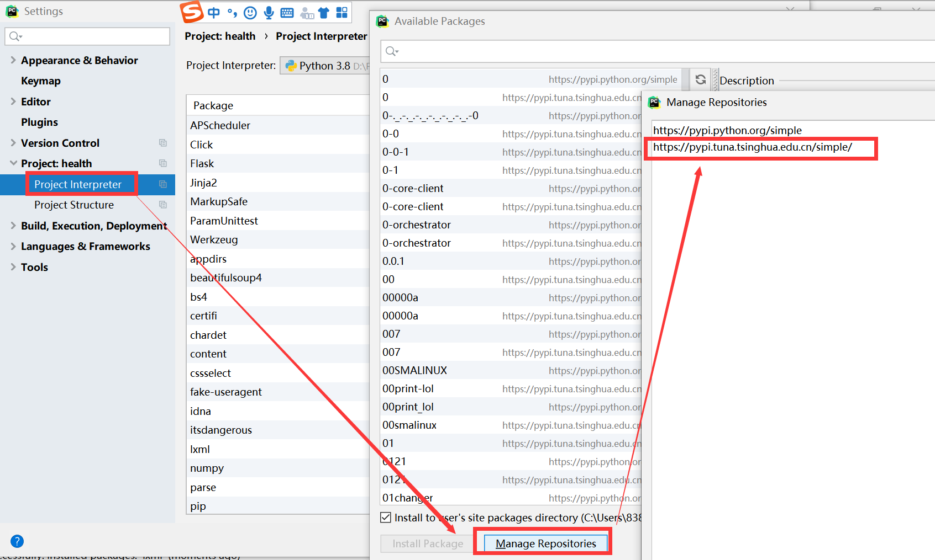Open the Sogou skin shirt icon
The width and height of the screenshot is (935, 560).
point(324,13)
